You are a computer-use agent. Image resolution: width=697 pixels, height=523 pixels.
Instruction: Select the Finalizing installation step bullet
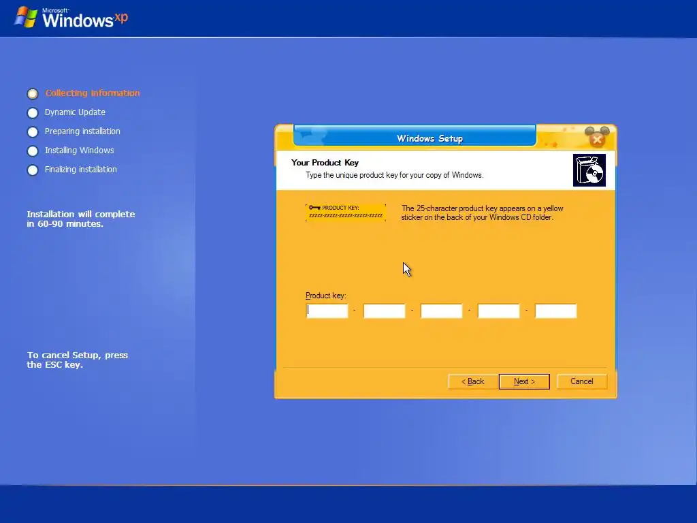pos(33,170)
